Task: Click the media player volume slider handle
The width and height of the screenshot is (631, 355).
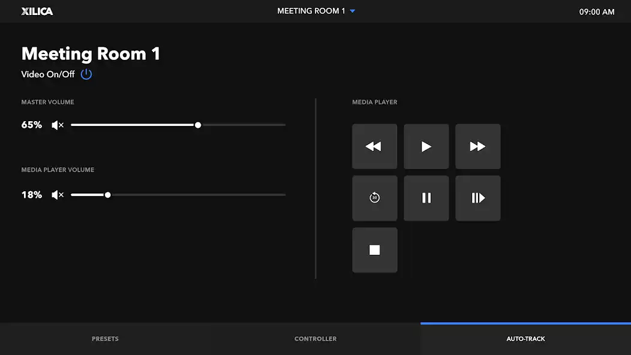Action: click(x=108, y=195)
